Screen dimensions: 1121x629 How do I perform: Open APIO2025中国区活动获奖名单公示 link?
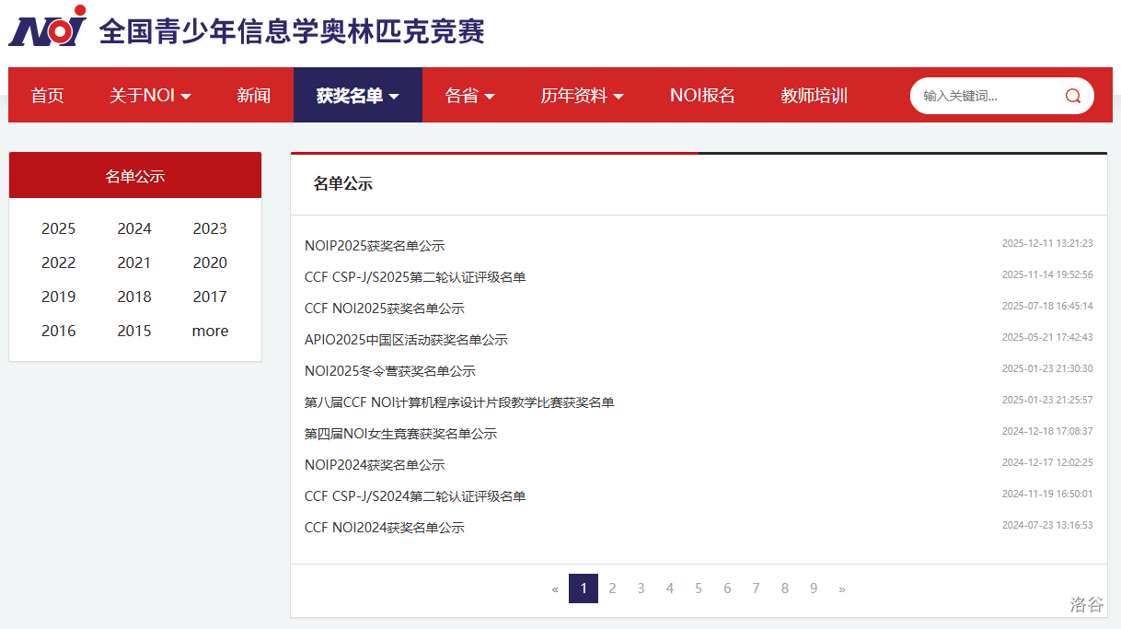[406, 340]
